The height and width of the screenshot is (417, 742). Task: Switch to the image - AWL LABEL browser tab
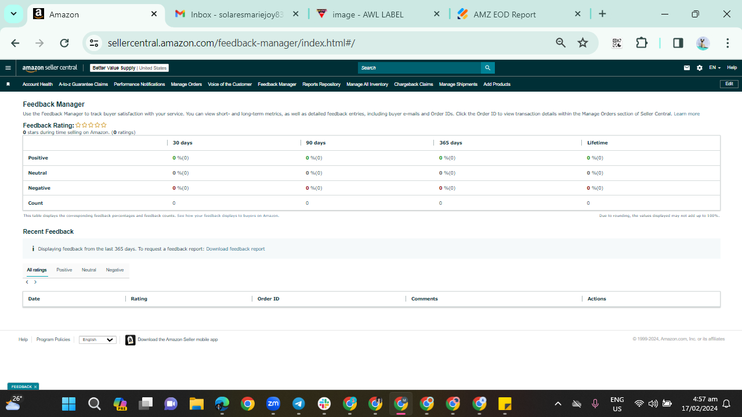coord(379,14)
